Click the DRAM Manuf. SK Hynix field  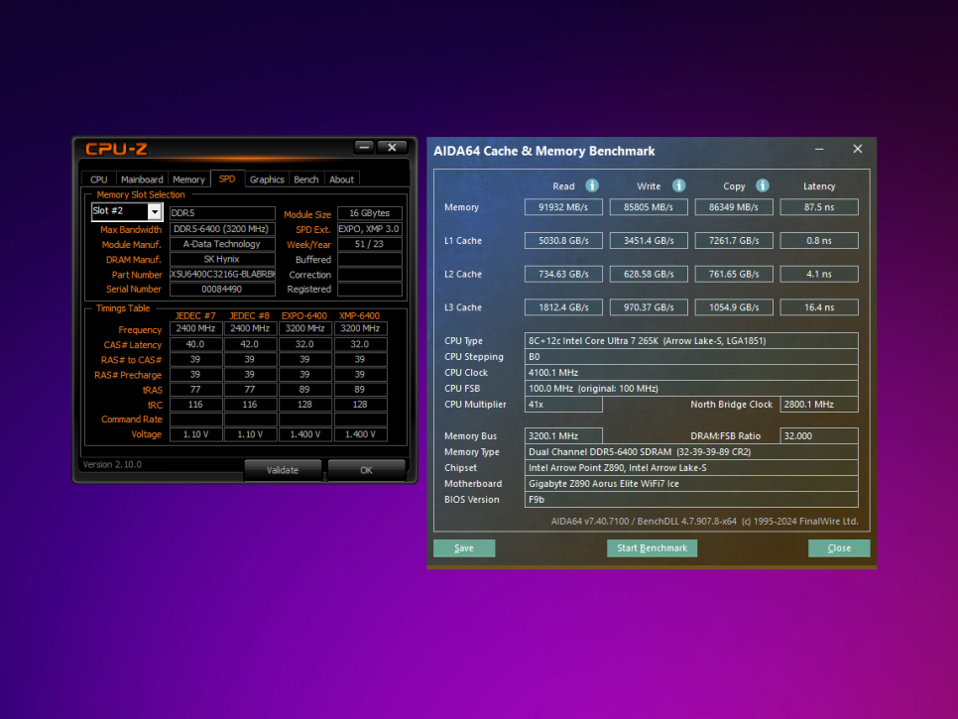pyautogui.click(x=222, y=259)
